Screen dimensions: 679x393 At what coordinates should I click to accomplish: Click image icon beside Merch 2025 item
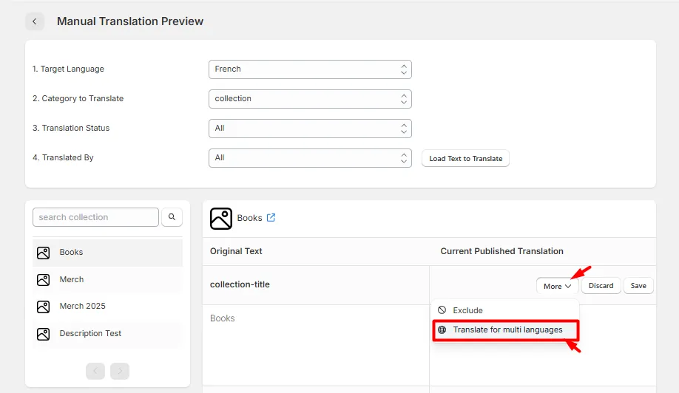[44, 307]
